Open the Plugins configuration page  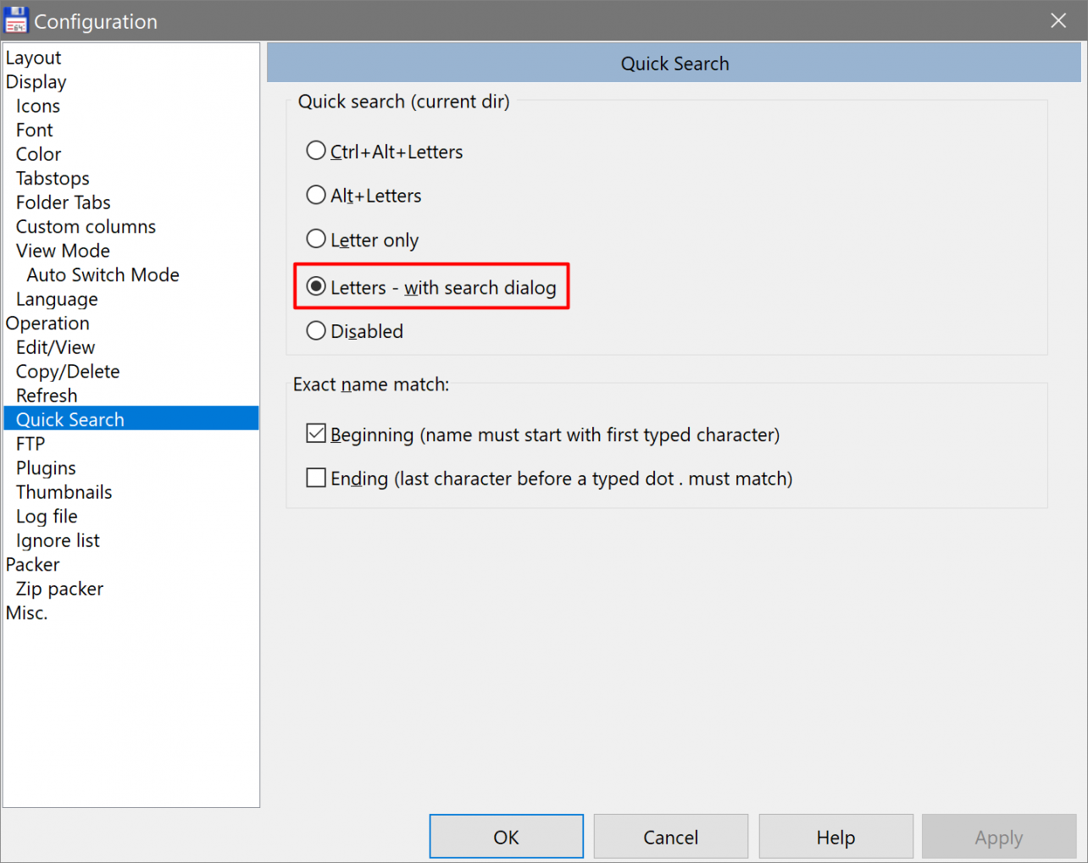click(x=46, y=467)
